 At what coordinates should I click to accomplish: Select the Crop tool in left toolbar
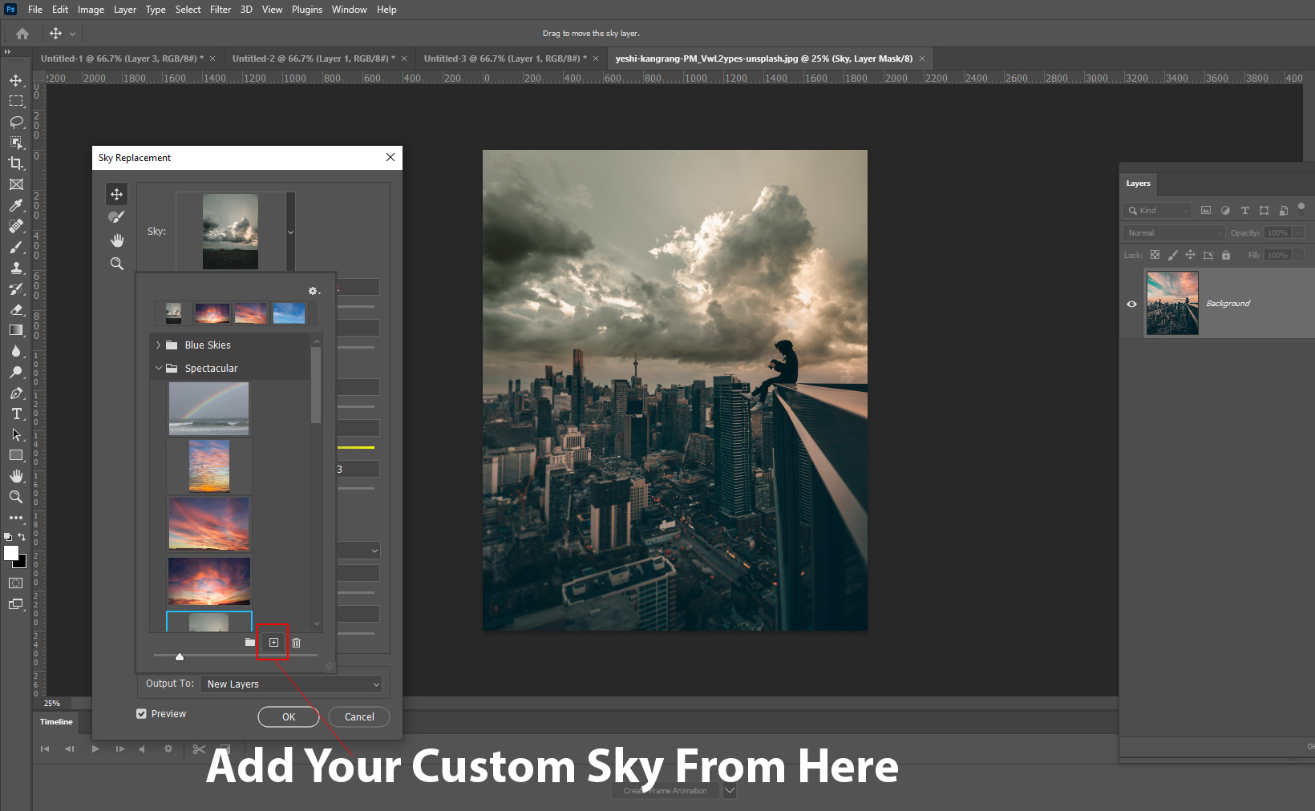click(x=15, y=163)
